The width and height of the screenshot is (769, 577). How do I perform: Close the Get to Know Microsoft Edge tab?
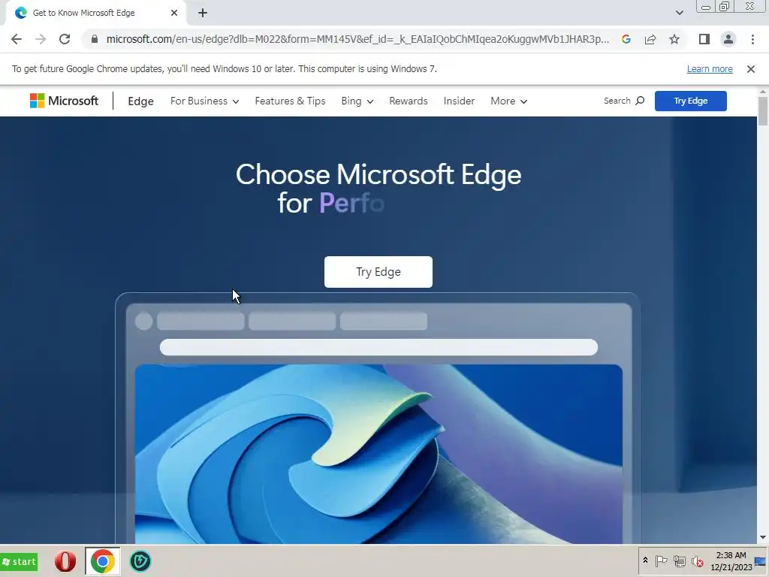[174, 13]
